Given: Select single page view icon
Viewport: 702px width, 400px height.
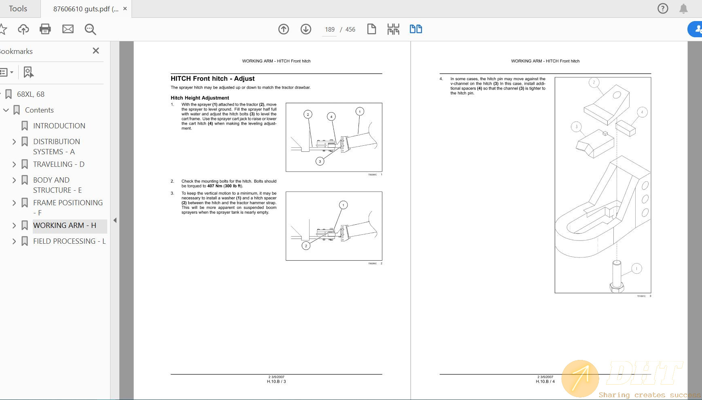Looking at the screenshot, I should (x=371, y=29).
